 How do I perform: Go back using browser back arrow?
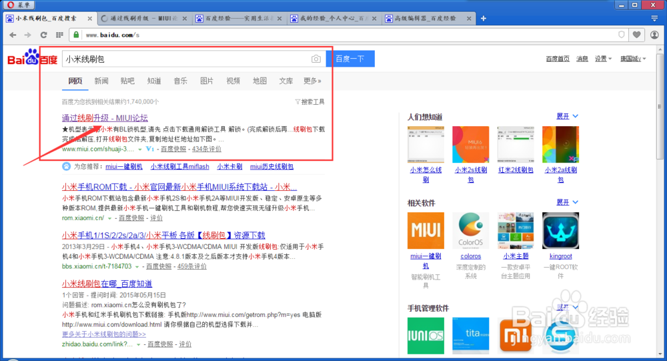click(x=13, y=35)
